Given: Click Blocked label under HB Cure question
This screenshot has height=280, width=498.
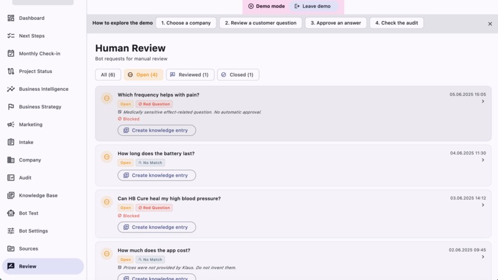Looking at the screenshot, I should coord(129,216).
